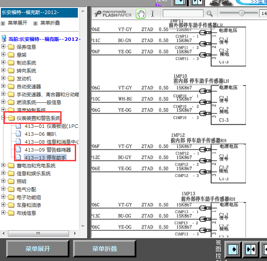Viewport: 267px width, 261px height.
Task: Click the bottom view control collapse-arrows icon
Action: click(x=251, y=250)
